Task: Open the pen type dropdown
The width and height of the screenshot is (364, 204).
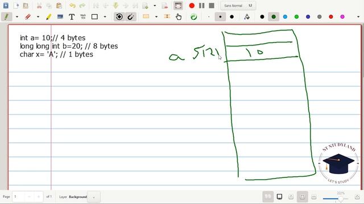Action: point(17,16)
